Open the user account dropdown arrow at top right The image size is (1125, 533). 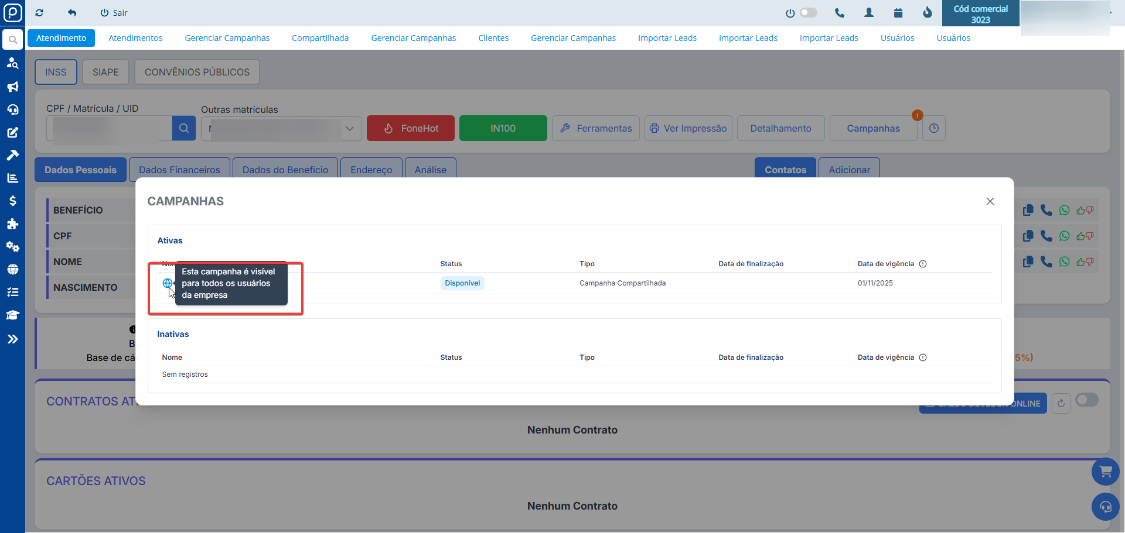[1110, 13]
